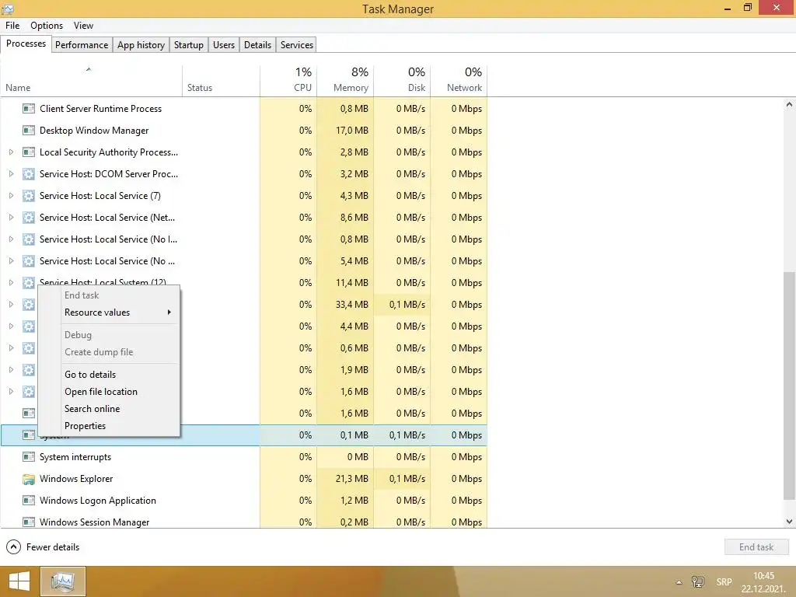Click the Windows Session Manager icon
The height and width of the screenshot is (597, 796).
[29, 522]
